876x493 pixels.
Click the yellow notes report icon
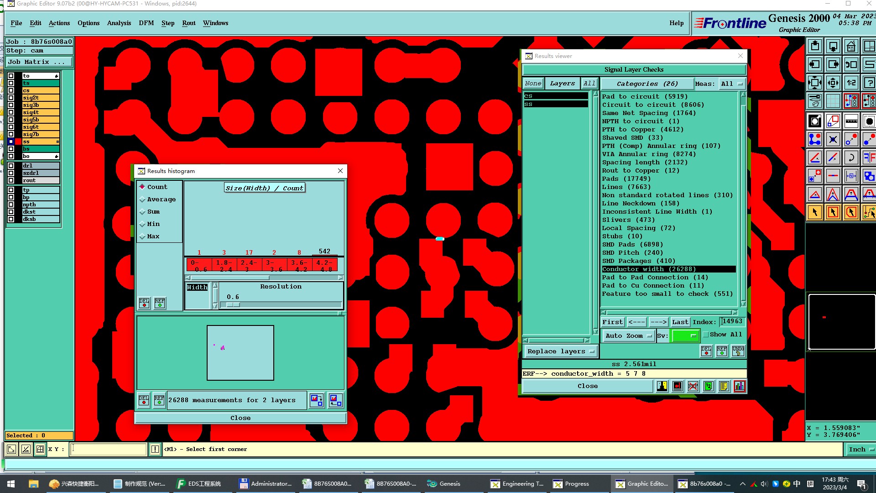(x=724, y=386)
